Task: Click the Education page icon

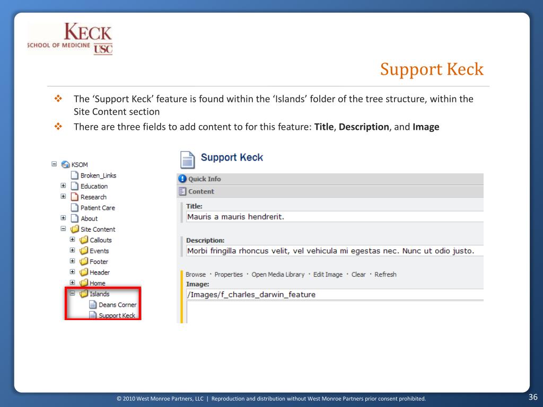Action: 74,186
